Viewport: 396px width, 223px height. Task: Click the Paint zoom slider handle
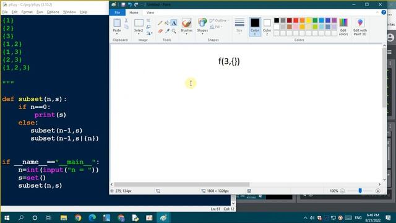click(360, 191)
